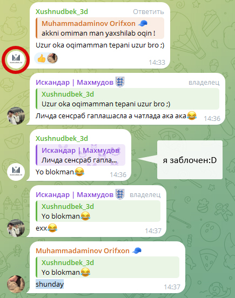
Task: Click Xushnudbek_3d avatar next to Yo blokman
Action: pos(16,172)
